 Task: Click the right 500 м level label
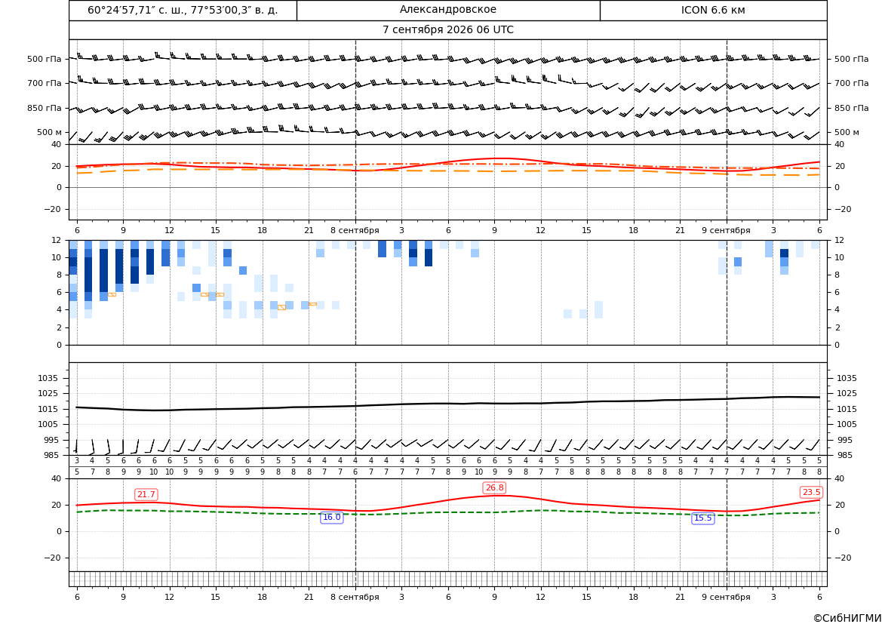coord(847,133)
